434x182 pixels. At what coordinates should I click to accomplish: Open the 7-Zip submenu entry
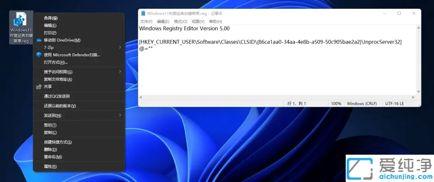click(x=79, y=47)
